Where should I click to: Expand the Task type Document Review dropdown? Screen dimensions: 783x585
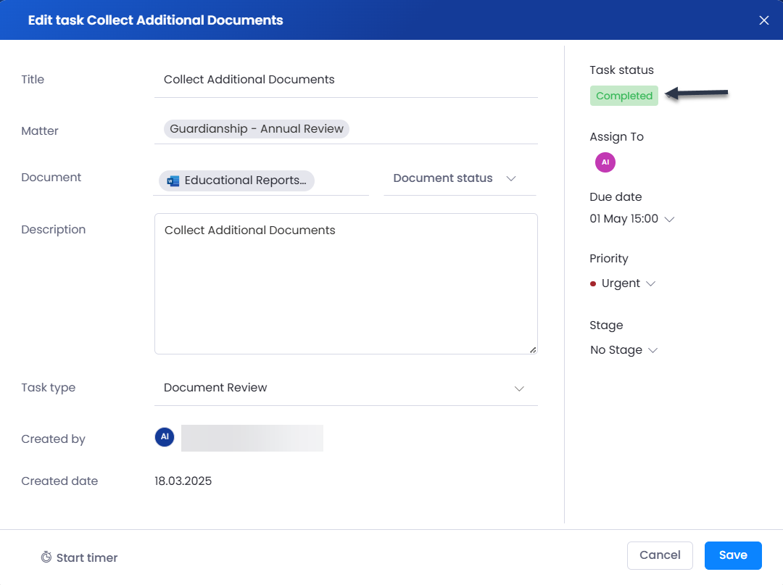tap(346, 388)
